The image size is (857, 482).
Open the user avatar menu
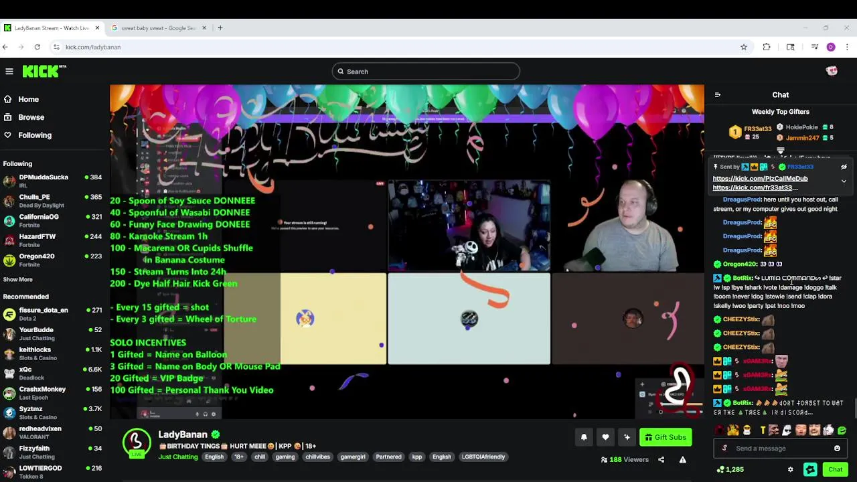coord(832,71)
